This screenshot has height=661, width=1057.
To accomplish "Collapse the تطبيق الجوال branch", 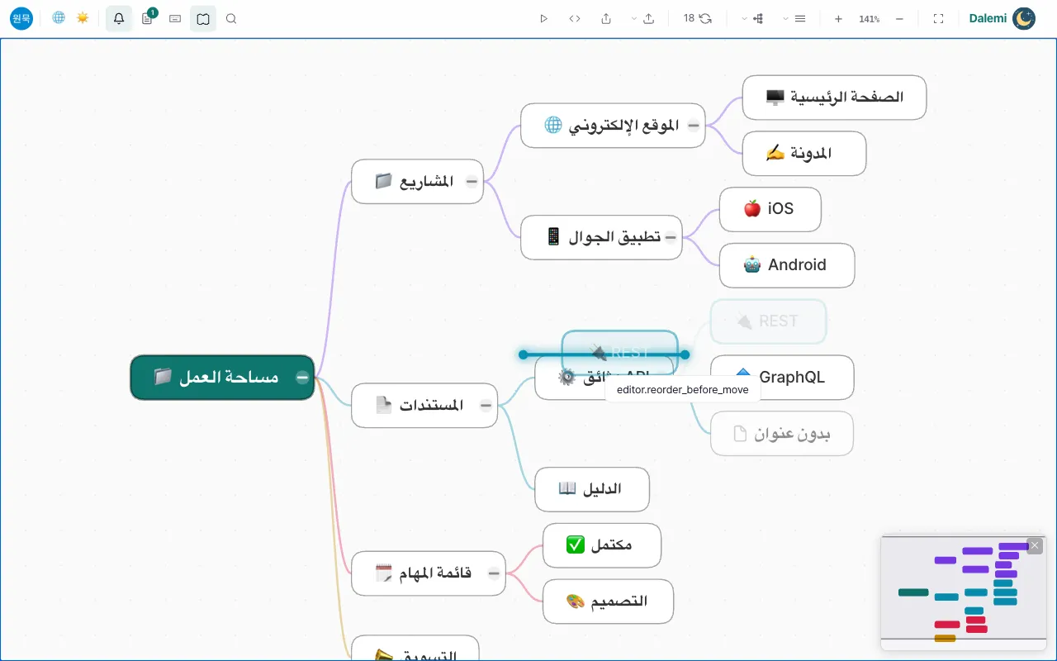I will (x=671, y=238).
